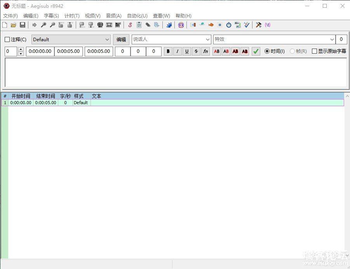Click the Open subtitles folder icon
Screen dimensions: 350x269
(14, 25)
